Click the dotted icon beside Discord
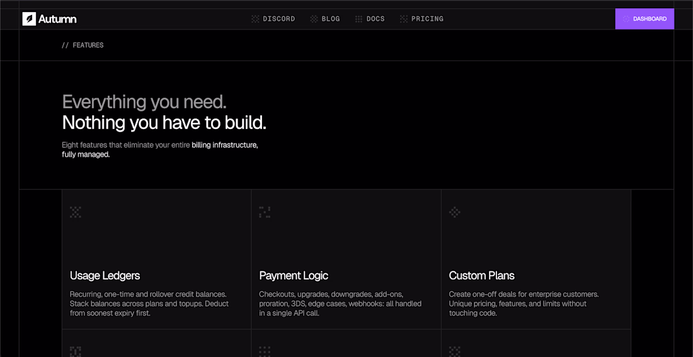This screenshot has width=693, height=357. (255, 19)
